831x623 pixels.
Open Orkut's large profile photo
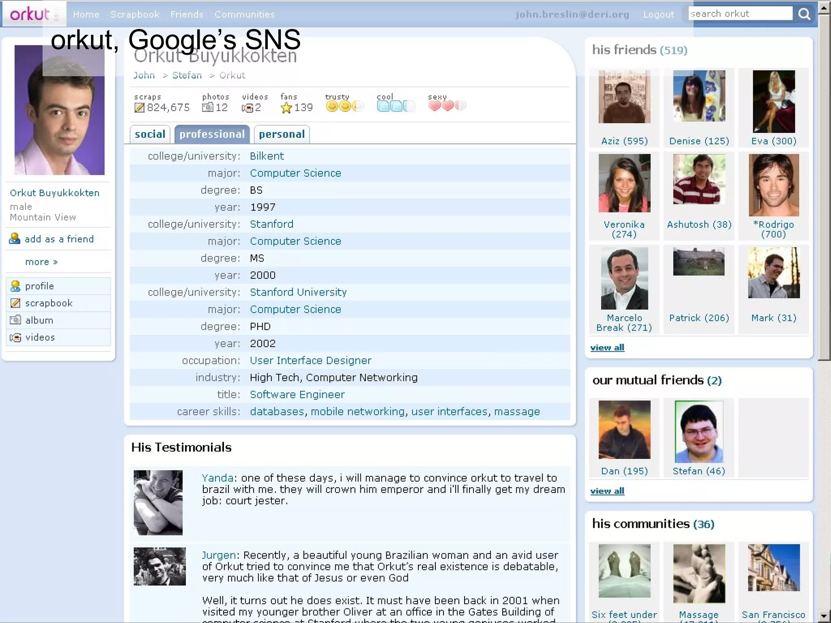coord(60,110)
